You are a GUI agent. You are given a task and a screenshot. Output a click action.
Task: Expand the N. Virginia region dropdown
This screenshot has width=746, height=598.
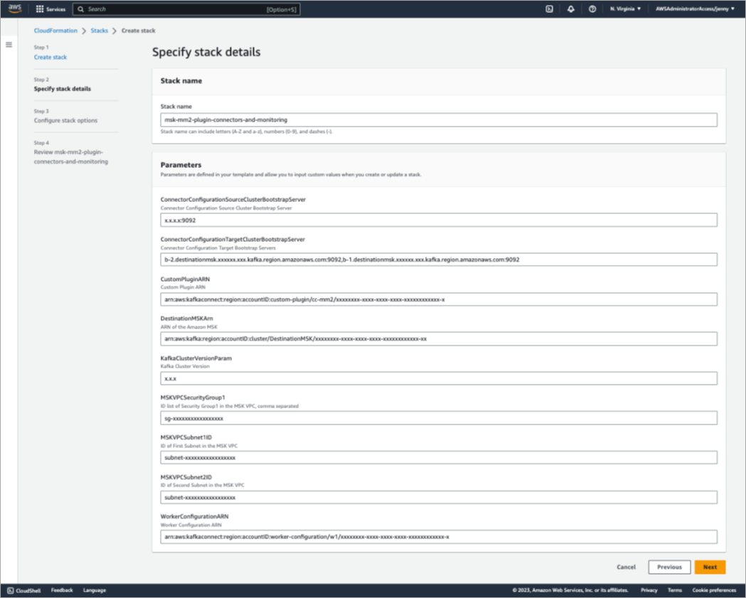click(x=625, y=9)
